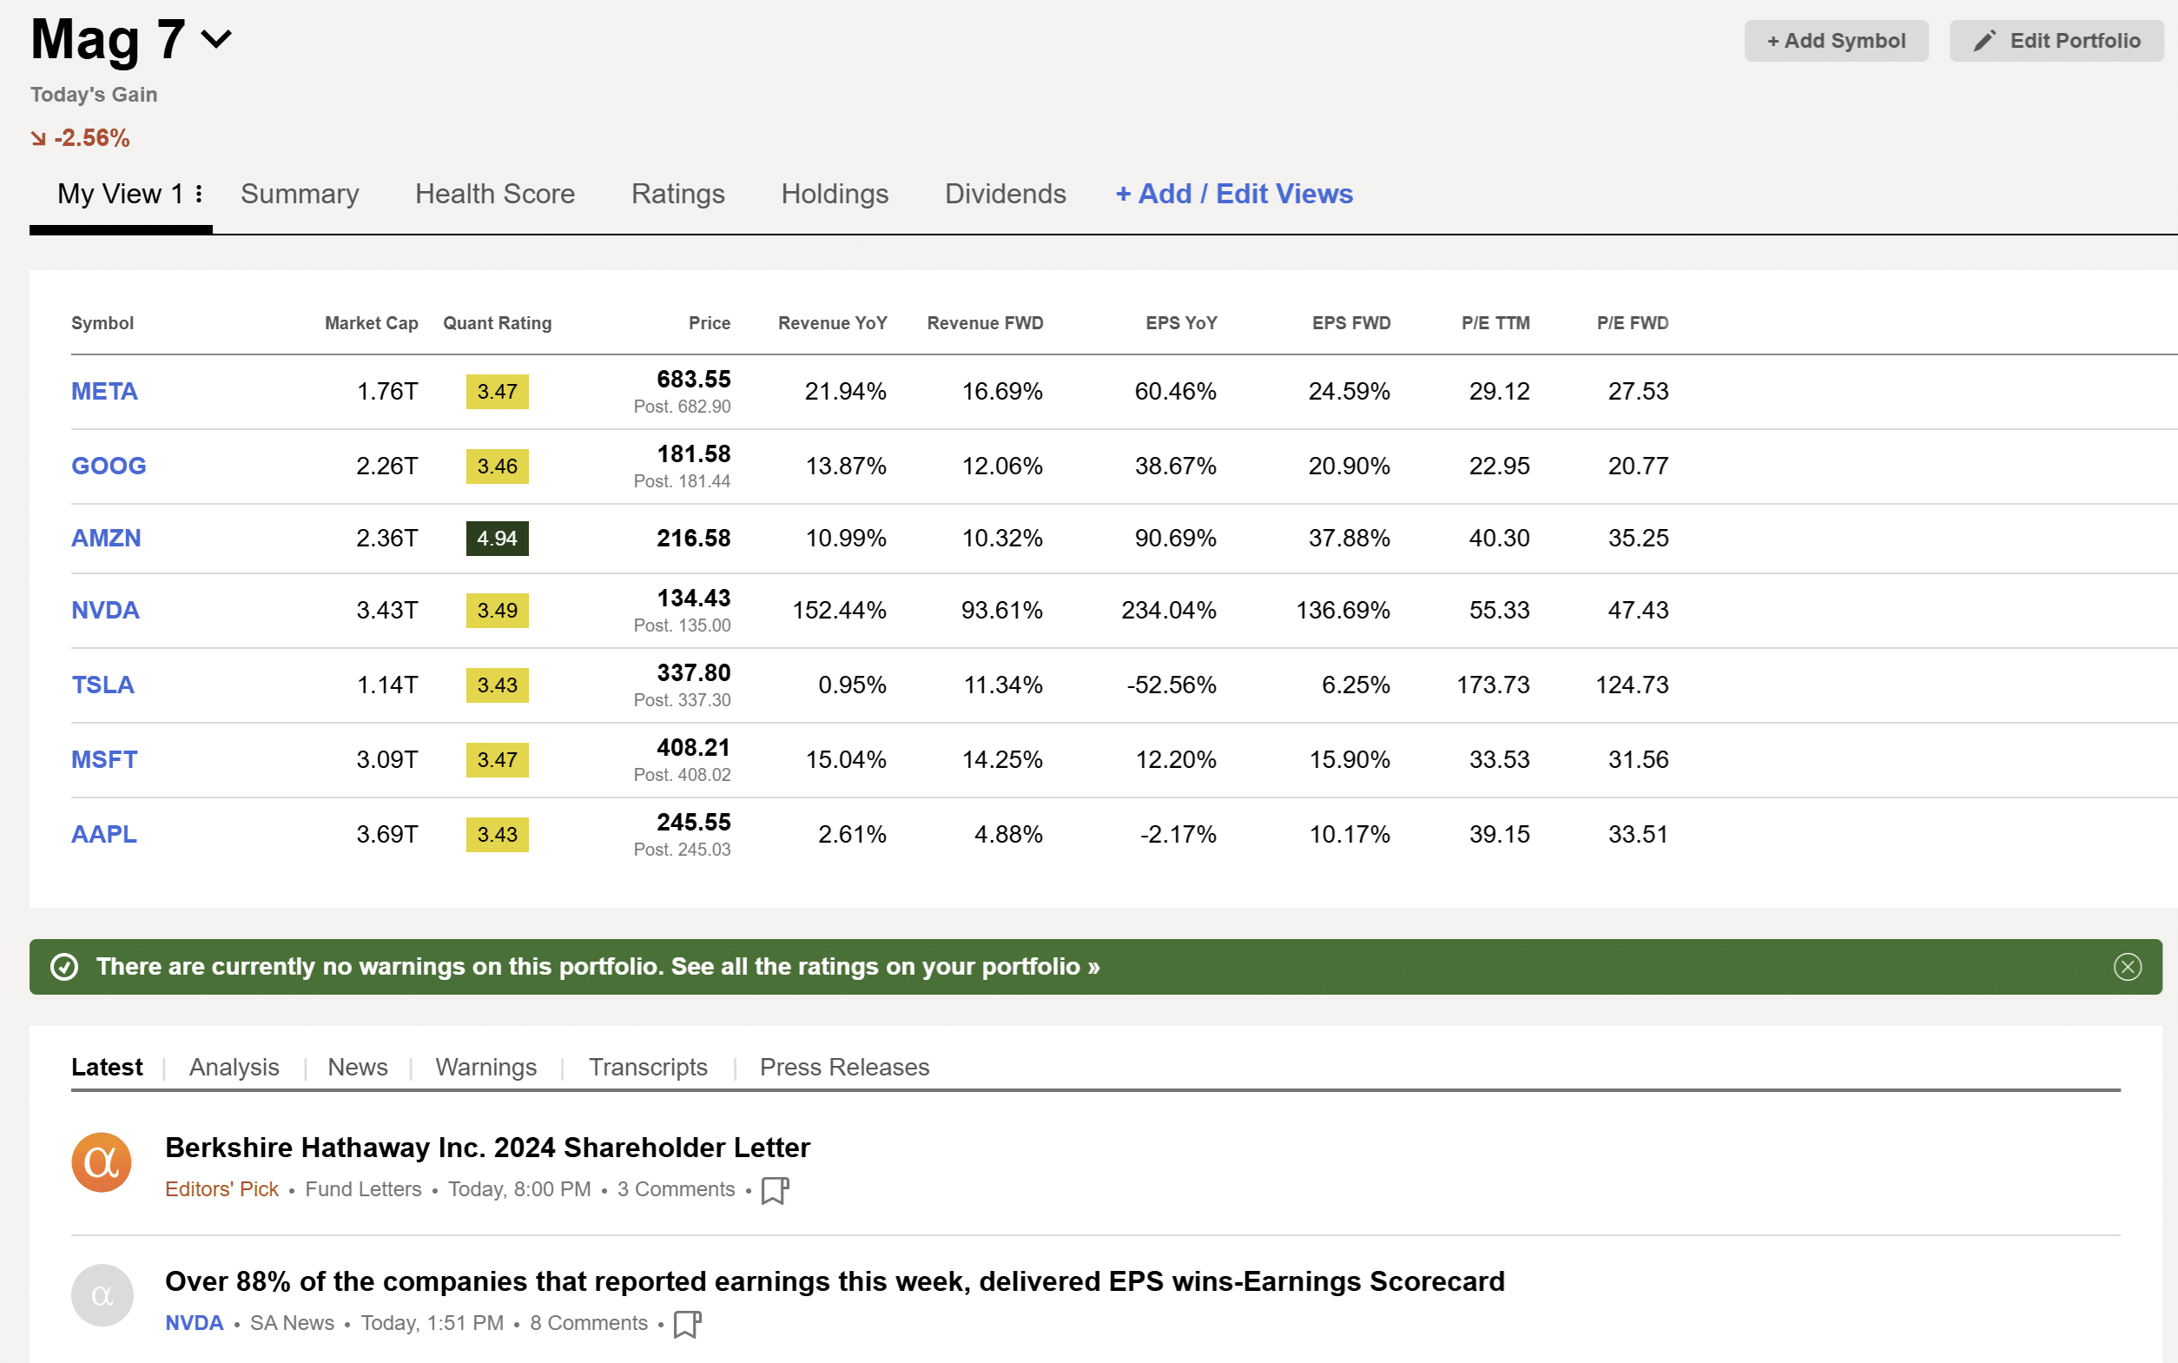Open the 3 Comments link
The image size is (2178, 1363).
[676, 1189]
